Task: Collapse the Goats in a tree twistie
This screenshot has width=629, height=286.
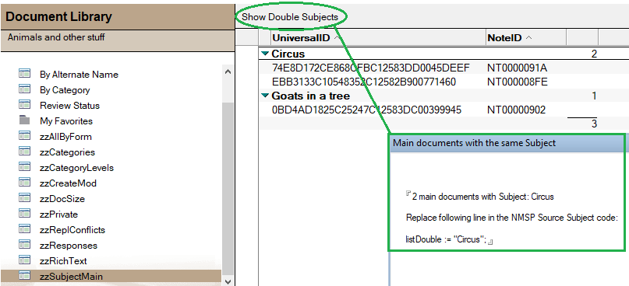Action: [x=265, y=96]
